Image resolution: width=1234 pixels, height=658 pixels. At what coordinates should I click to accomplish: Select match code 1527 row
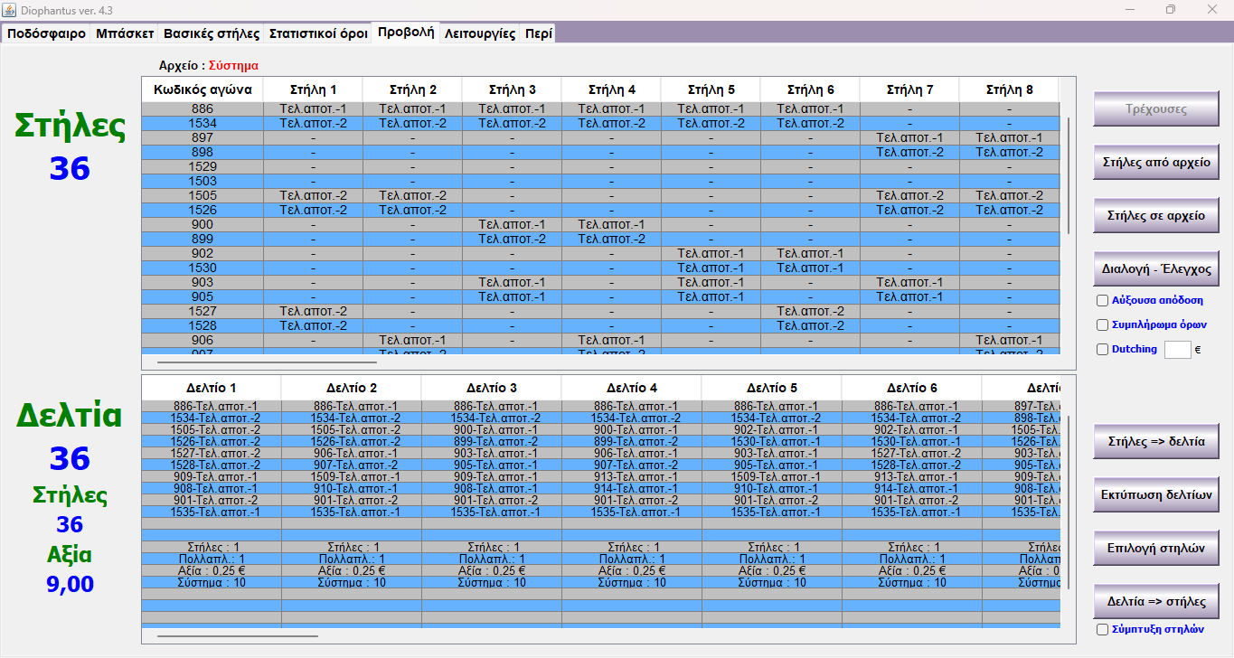(600, 312)
